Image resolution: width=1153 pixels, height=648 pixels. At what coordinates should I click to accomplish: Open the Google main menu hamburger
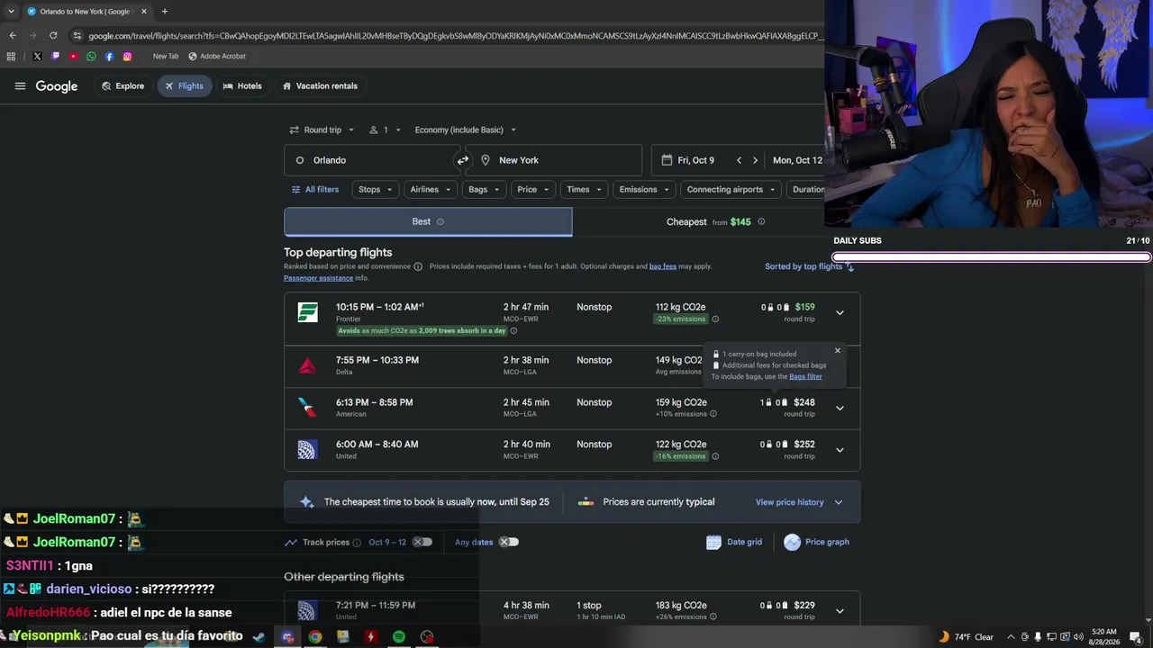click(x=20, y=86)
